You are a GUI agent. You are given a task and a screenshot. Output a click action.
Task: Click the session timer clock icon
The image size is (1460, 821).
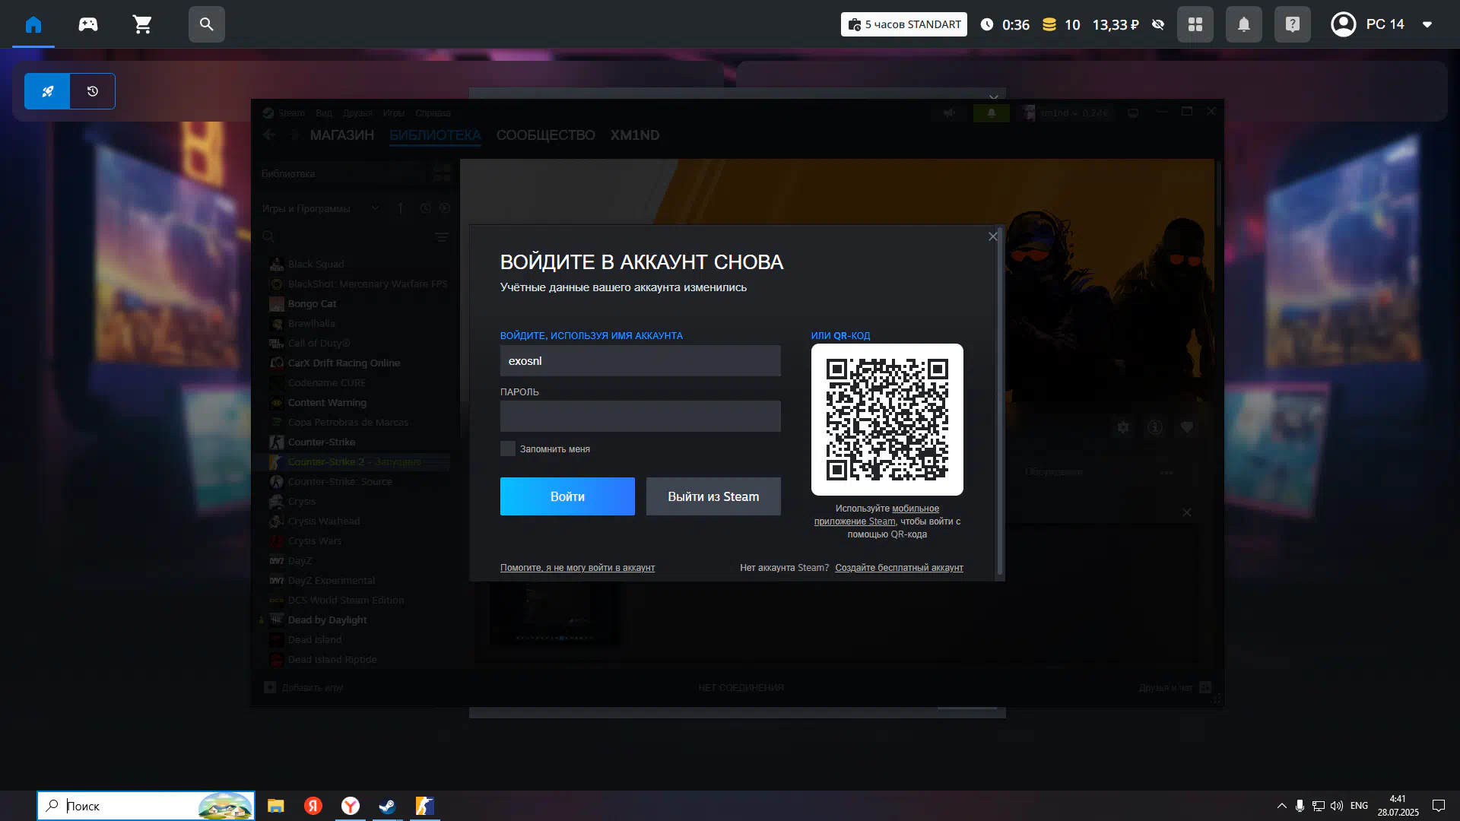tap(987, 24)
